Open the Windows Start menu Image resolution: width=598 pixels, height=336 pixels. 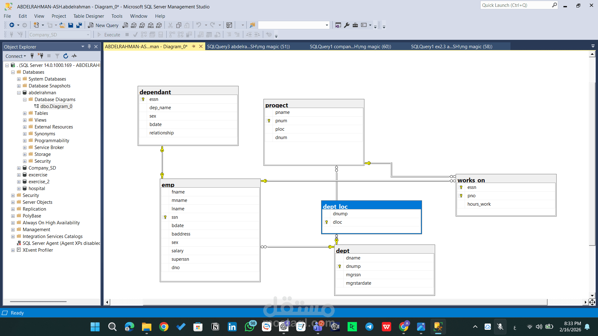[x=95, y=327]
